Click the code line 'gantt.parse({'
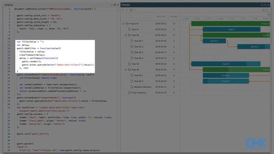The width and height of the screenshot is (274, 154). tap(25, 144)
